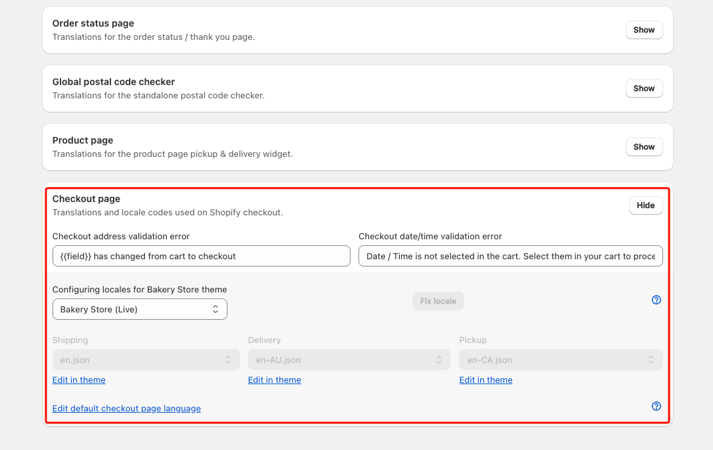
Task: Click the Product page heading
Action: [82, 141]
